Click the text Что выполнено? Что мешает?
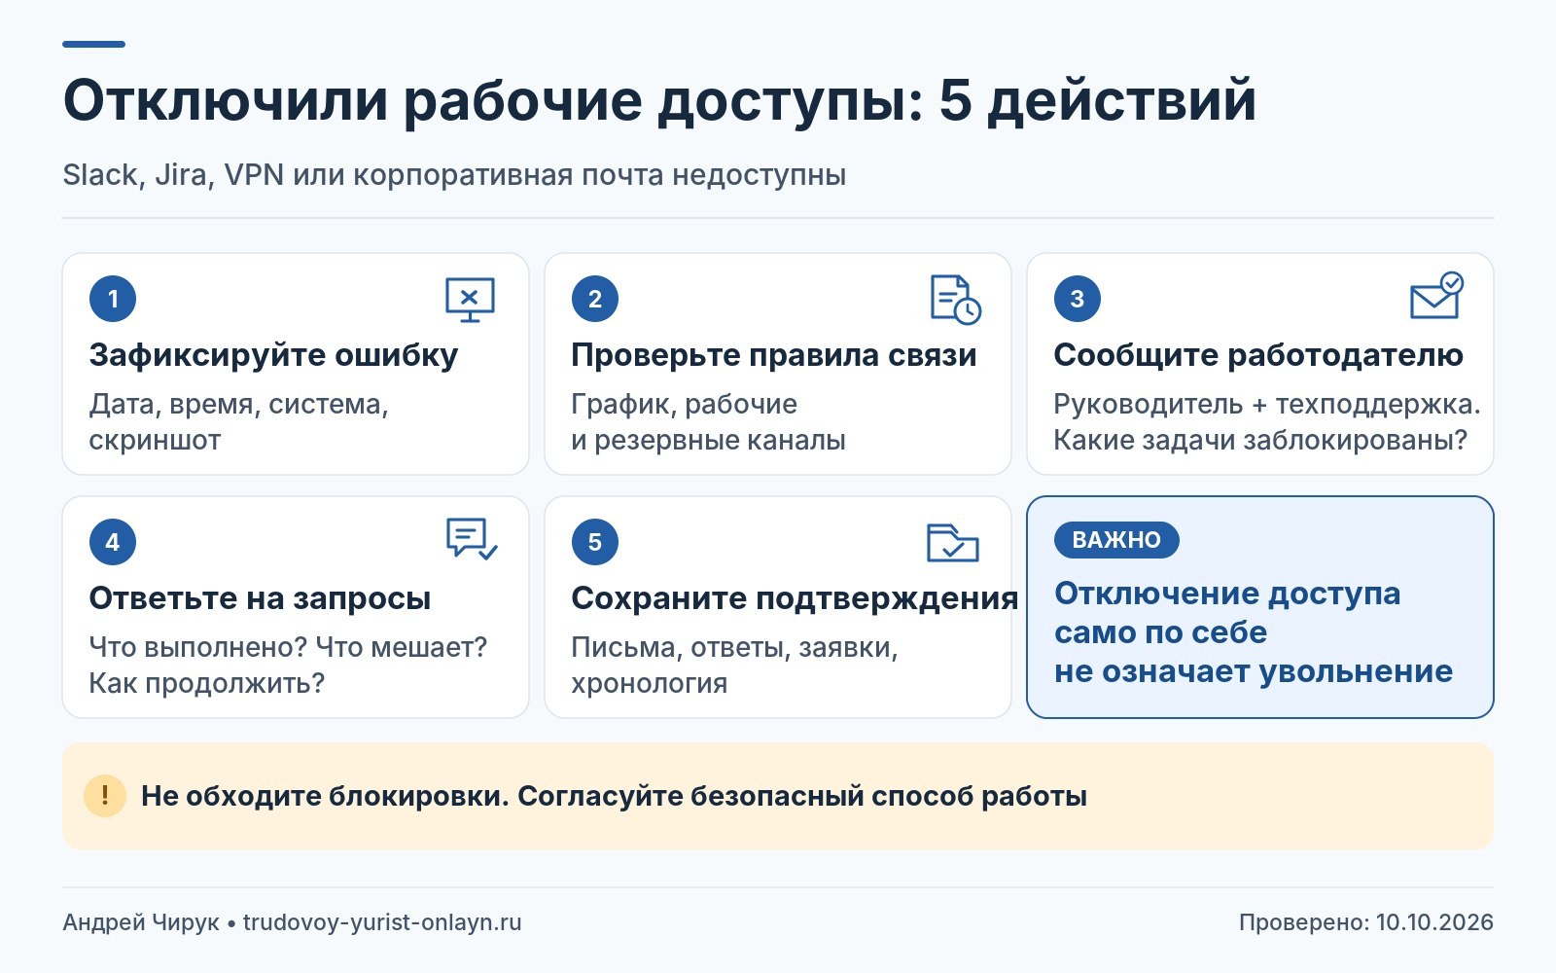Screen dimensions: 1556x973 point(288,647)
